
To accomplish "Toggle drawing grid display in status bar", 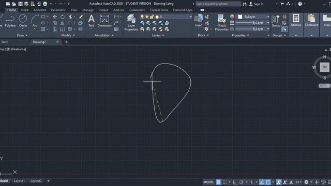I will (x=218, y=182).
